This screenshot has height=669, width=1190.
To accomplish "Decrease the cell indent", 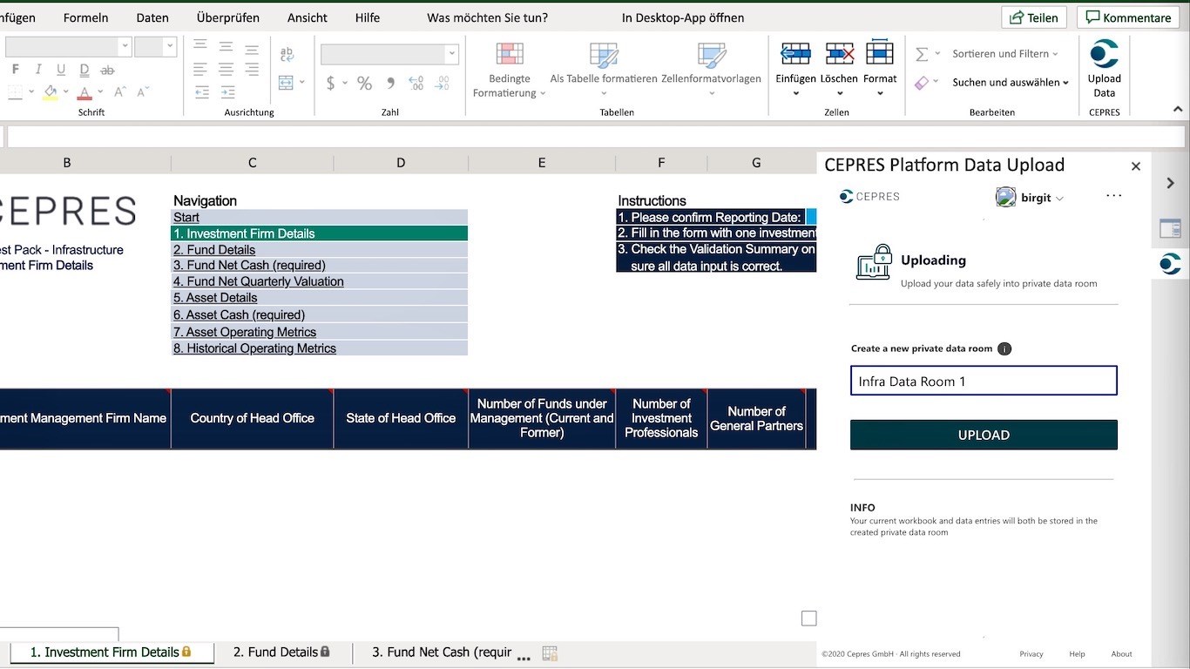I will coord(201,91).
